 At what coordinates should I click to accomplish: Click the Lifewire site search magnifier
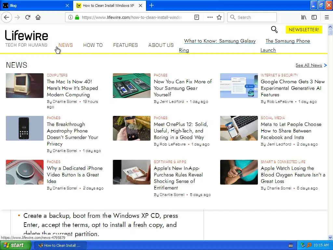(274, 30)
